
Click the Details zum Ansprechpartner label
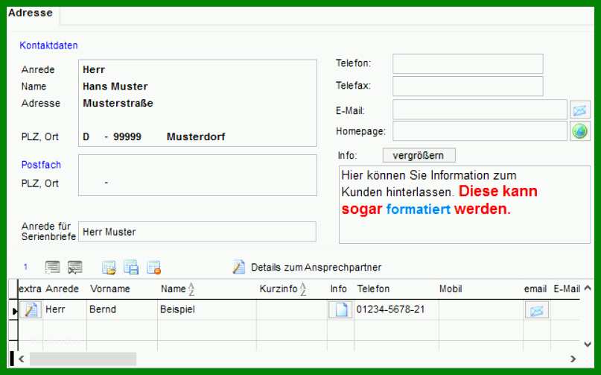317,267
